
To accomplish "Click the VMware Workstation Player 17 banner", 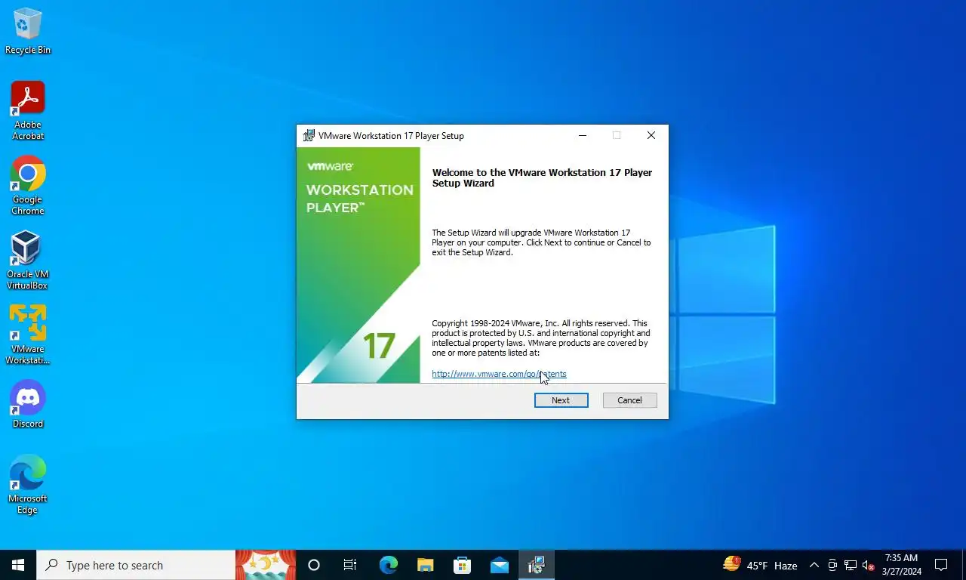I will (x=358, y=265).
